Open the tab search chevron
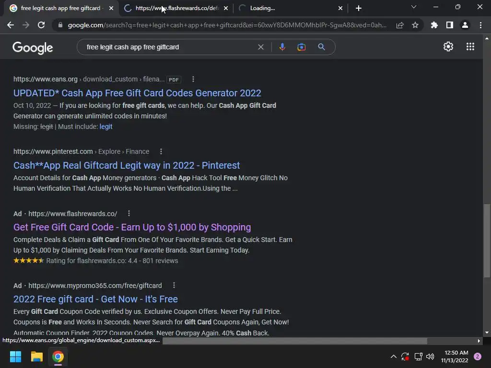491x368 pixels. click(x=414, y=7)
